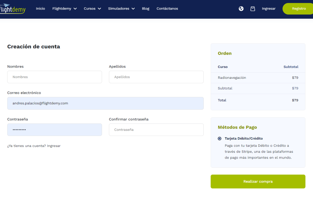Focus the Confirmar contraseña field
The height and width of the screenshot is (208, 313).
(x=156, y=130)
